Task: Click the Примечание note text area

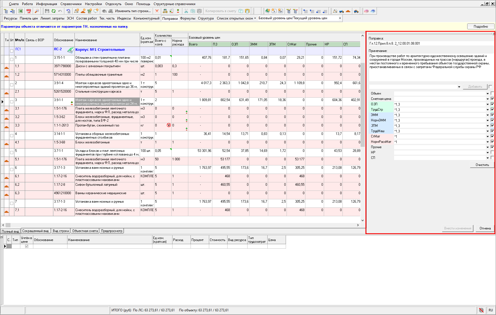Action: tap(431, 67)
